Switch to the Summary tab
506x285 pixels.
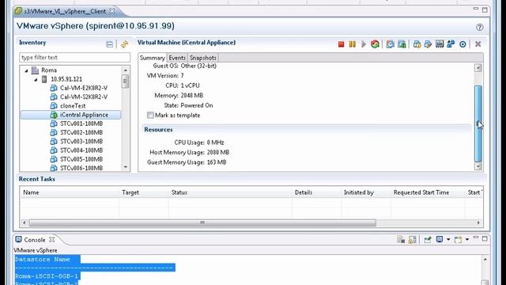point(153,58)
